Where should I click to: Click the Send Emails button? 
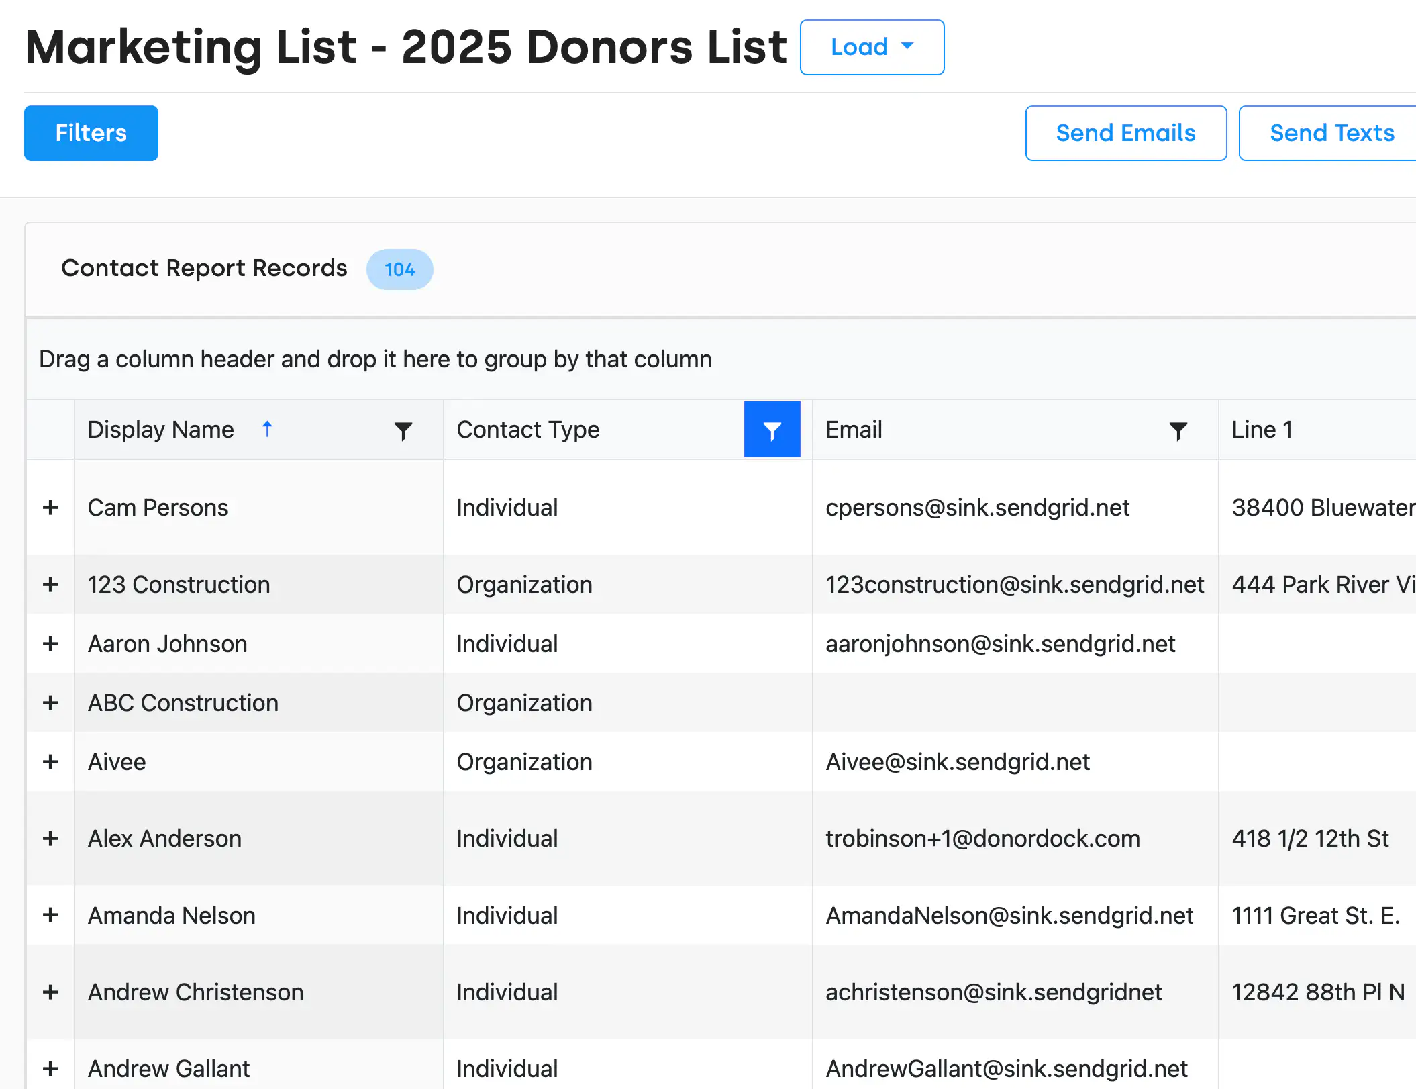click(1125, 133)
